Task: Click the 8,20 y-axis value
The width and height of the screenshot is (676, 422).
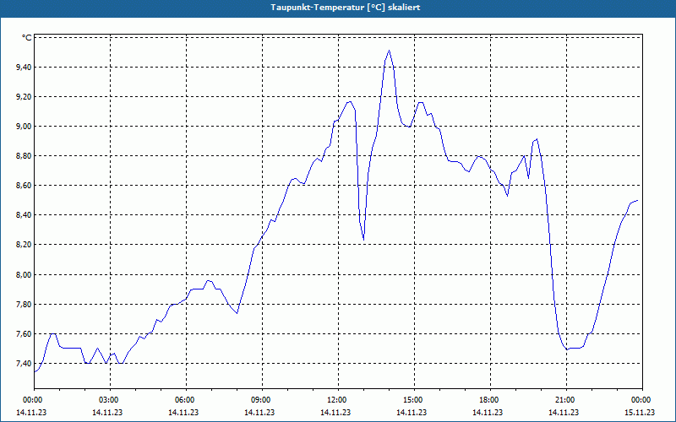Action: [25, 245]
